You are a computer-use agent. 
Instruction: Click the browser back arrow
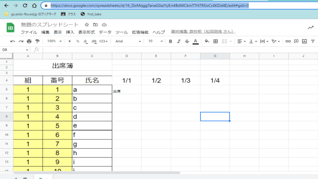6,5
